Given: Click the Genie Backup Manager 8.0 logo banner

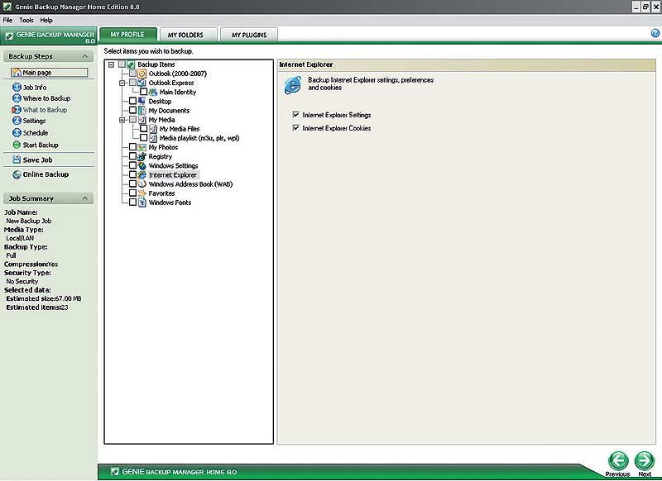Looking at the screenshot, I should (49, 36).
